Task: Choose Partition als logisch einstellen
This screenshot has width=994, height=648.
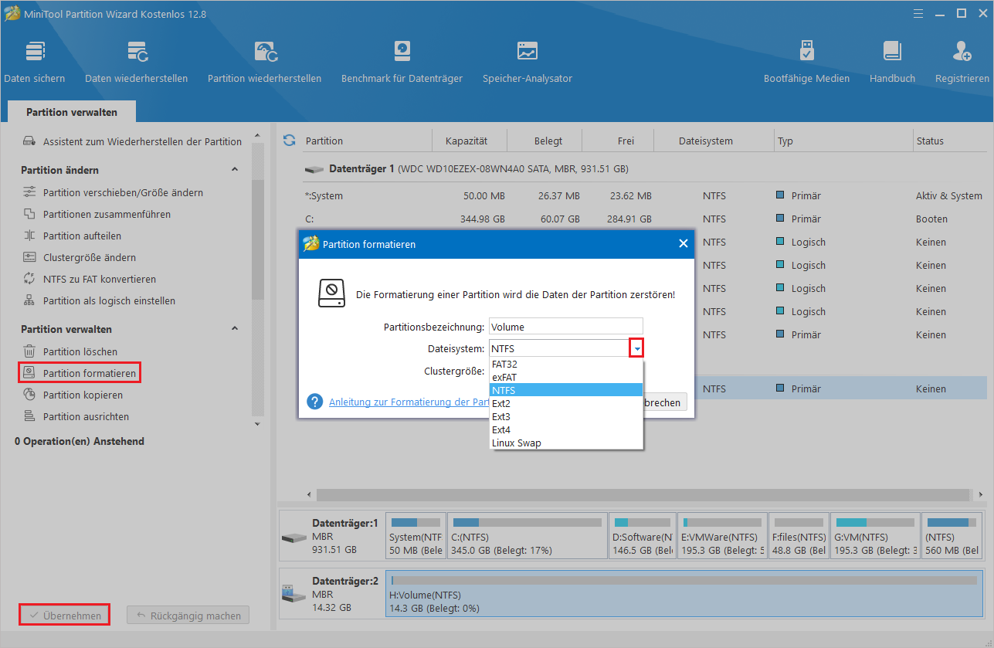Action: coord(99,300)
